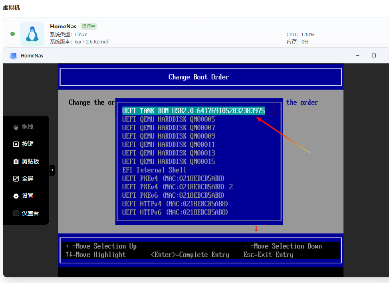Enable the view-only checkbox (仅查看)
Viewport: 389px width, 283px height.
pos(16,213)
